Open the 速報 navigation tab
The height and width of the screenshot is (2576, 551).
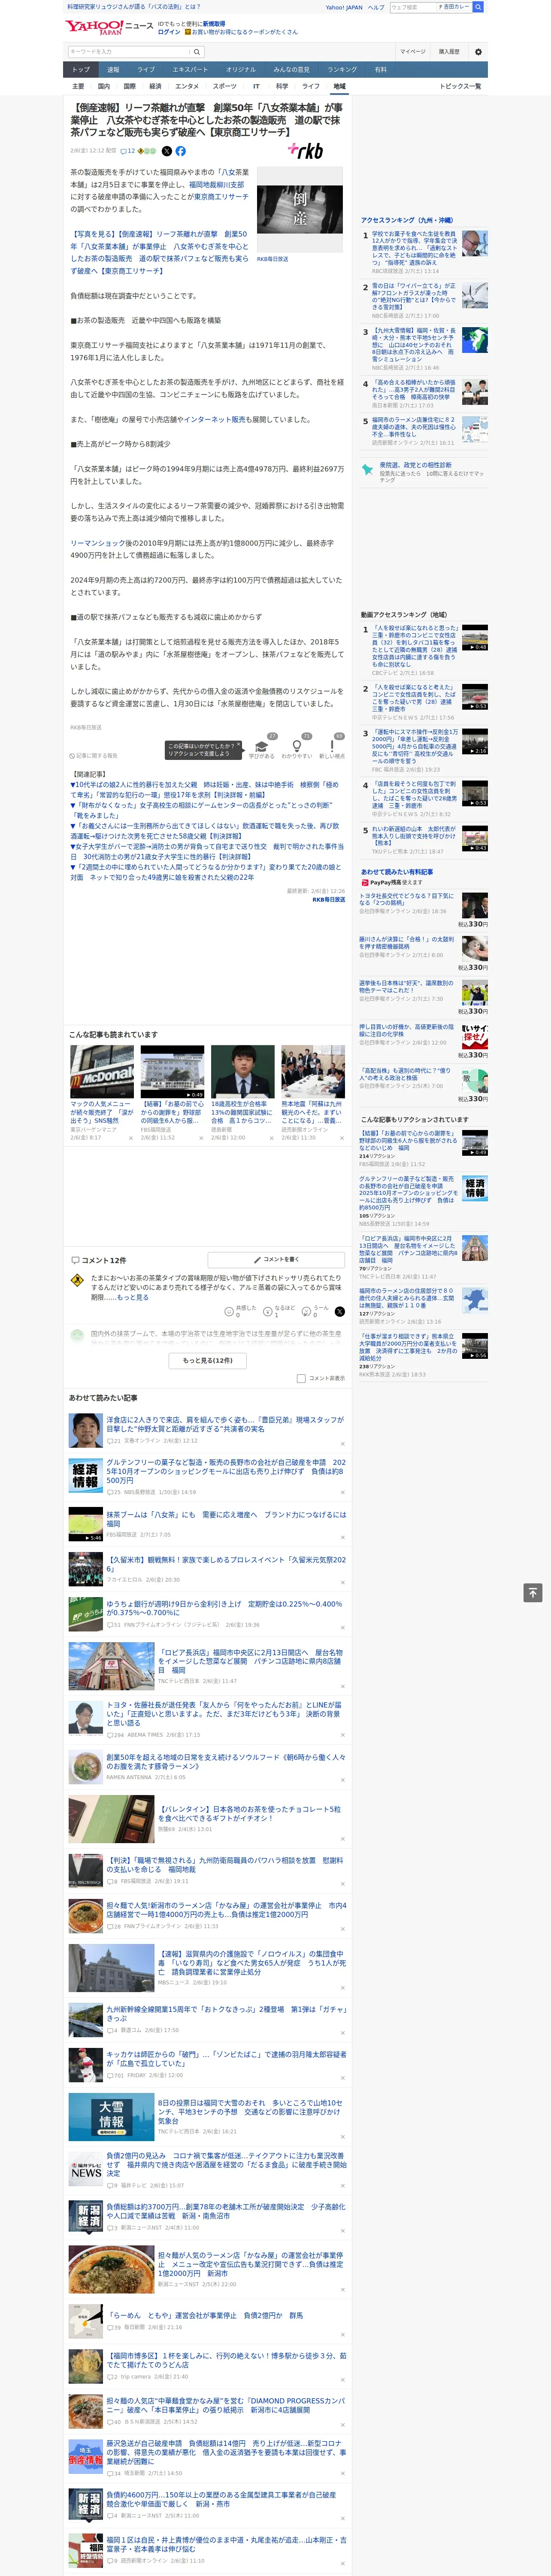coord(113,70)
